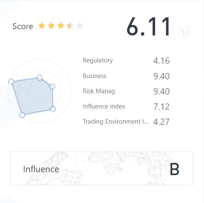Click the empty fifth star icon

point(80,26)
